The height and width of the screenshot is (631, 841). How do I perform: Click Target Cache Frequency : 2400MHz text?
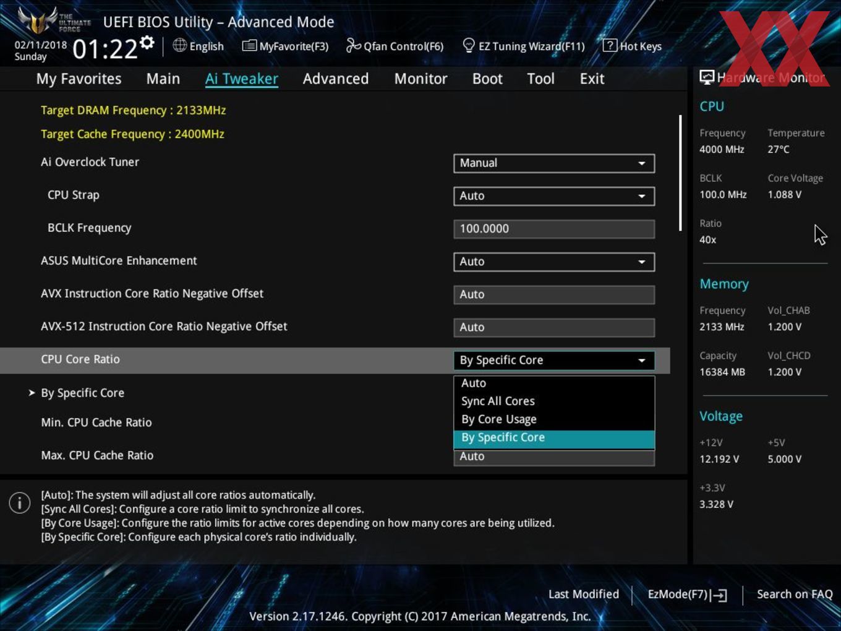click(132, 134)
